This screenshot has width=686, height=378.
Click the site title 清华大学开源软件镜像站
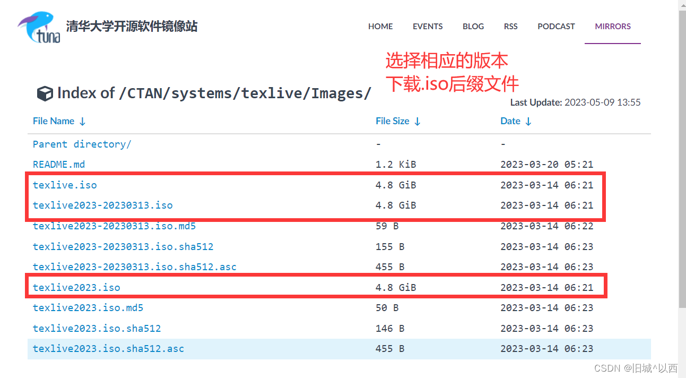pyautogui.click(x=132, y=27)
